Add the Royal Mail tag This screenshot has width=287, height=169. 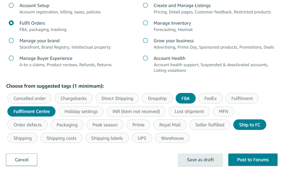[170, 125]
